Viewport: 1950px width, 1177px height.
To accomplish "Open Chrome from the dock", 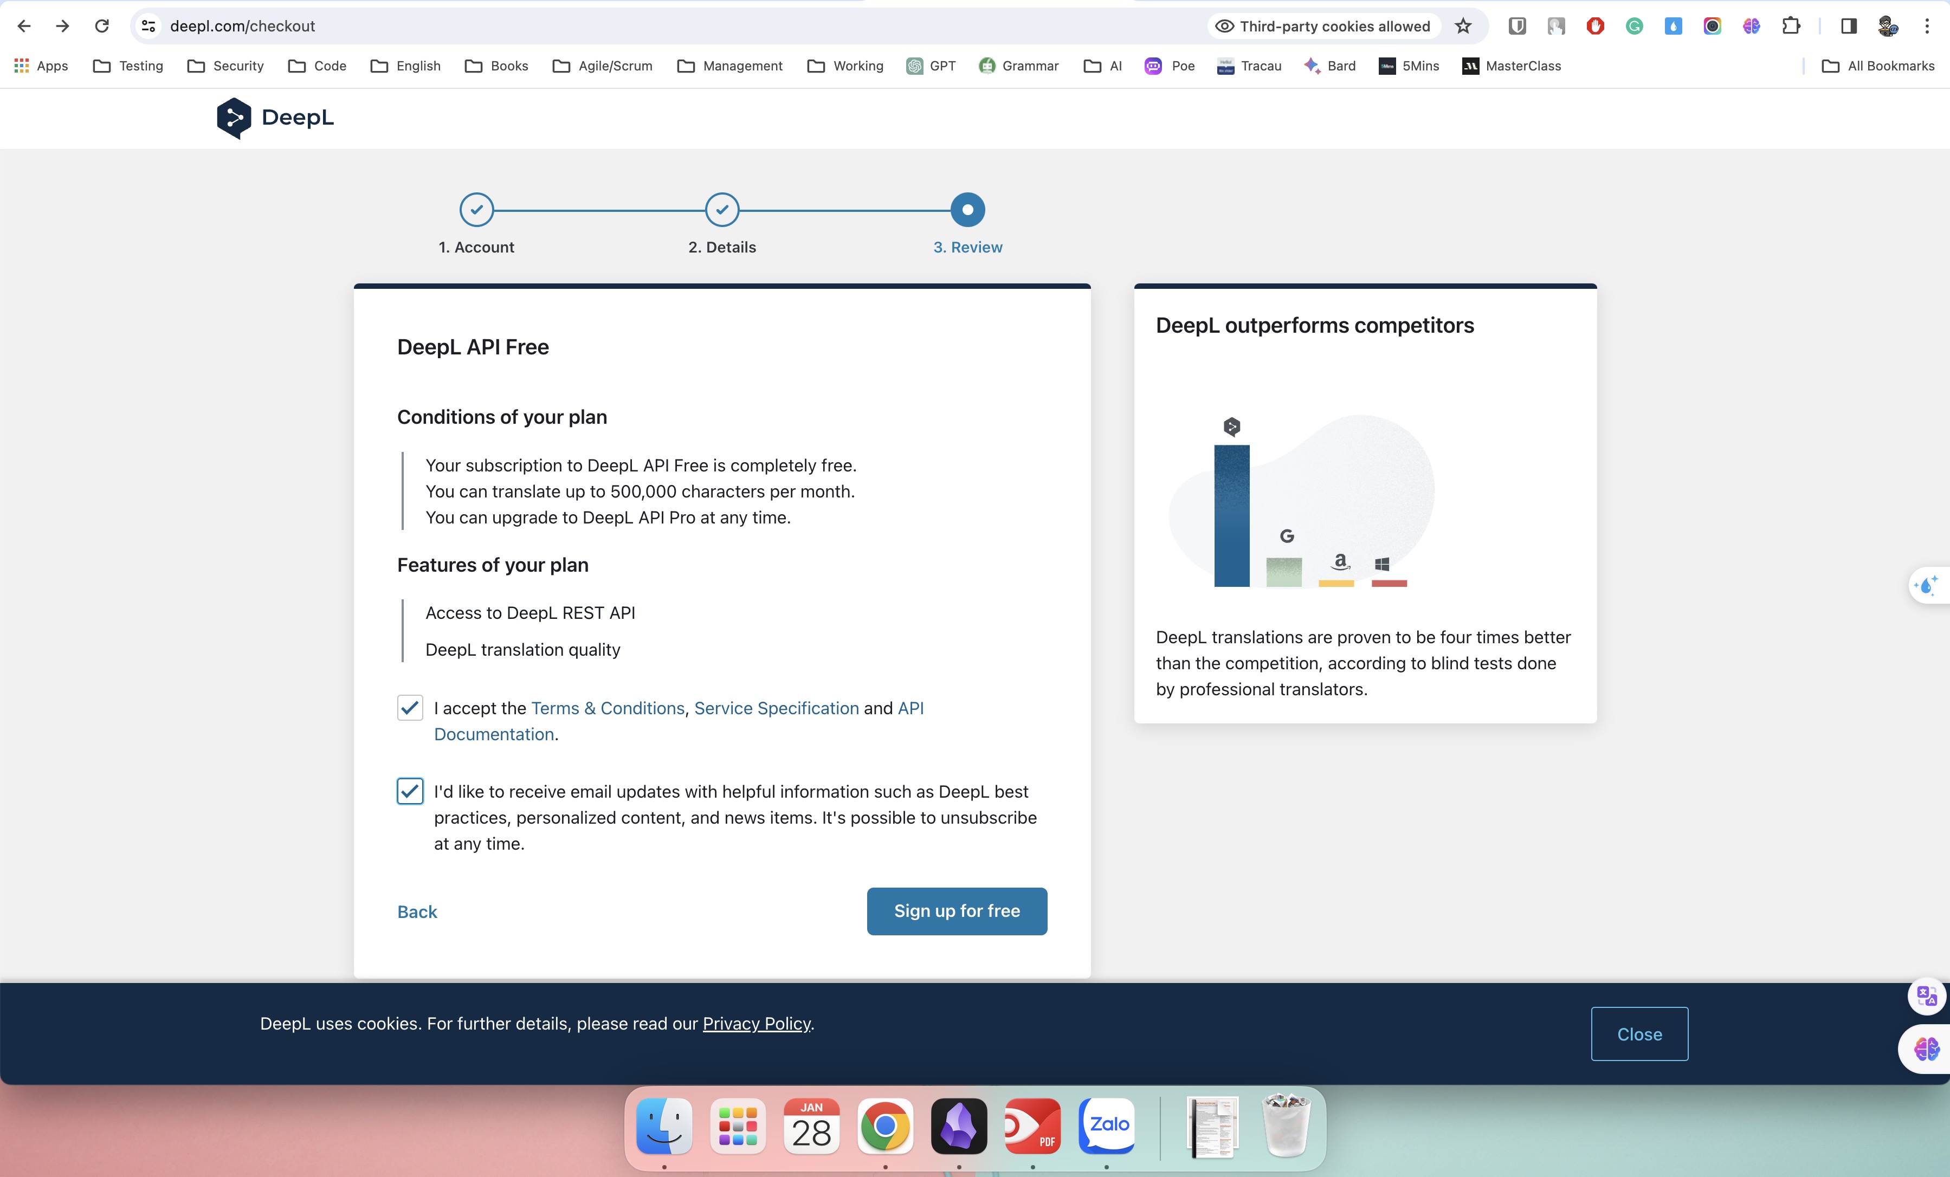I will pyautogui.click(x=885, y=1126).
